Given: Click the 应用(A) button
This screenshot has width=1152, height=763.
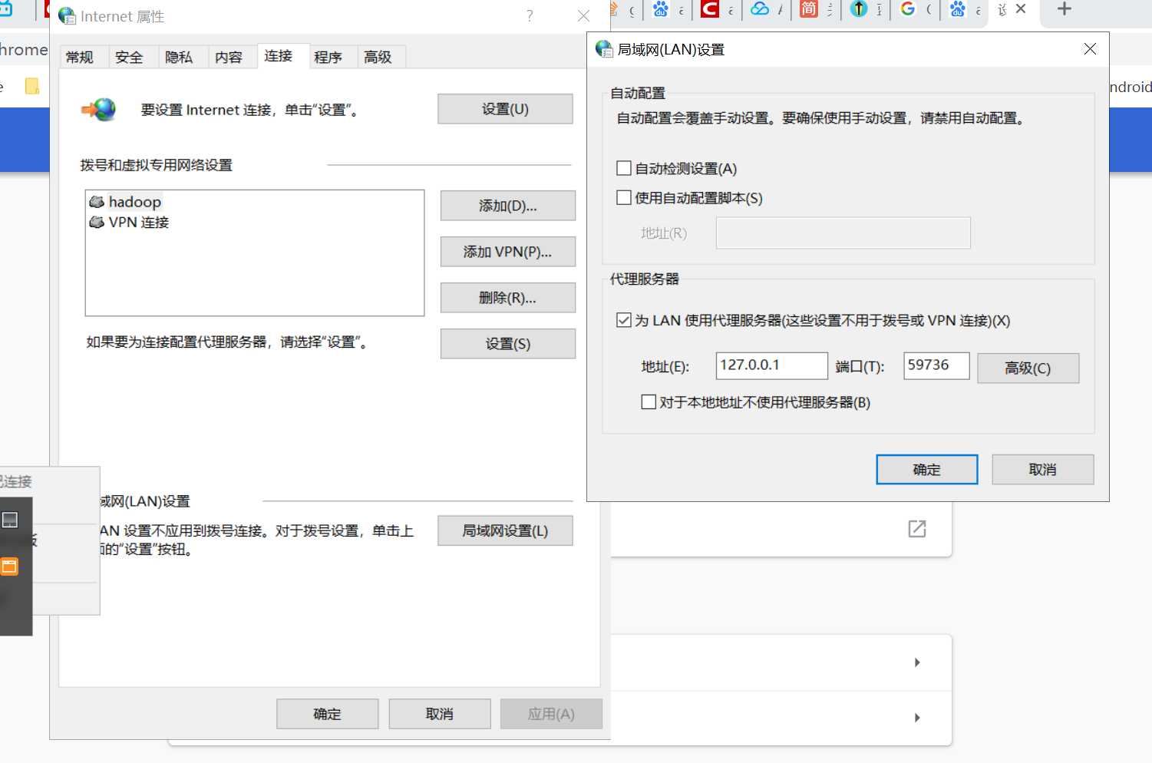Looking at the screenshot, I should (x=551, y=714).
